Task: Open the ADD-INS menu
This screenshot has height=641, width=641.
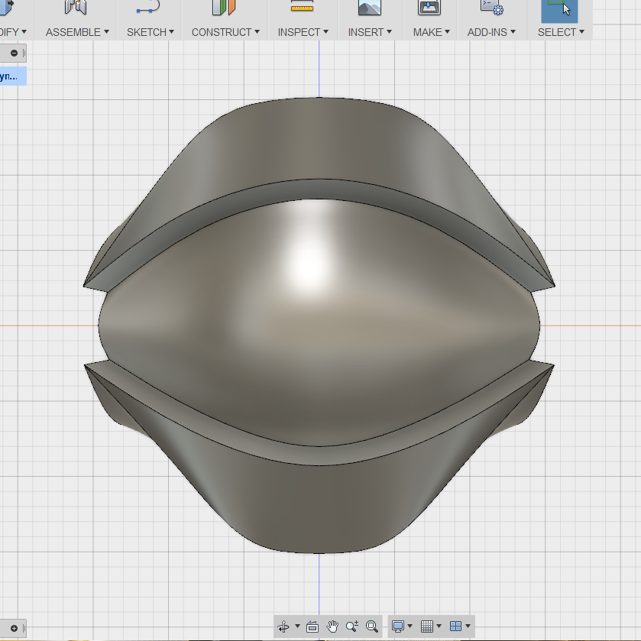Action: tap(491, 32)
